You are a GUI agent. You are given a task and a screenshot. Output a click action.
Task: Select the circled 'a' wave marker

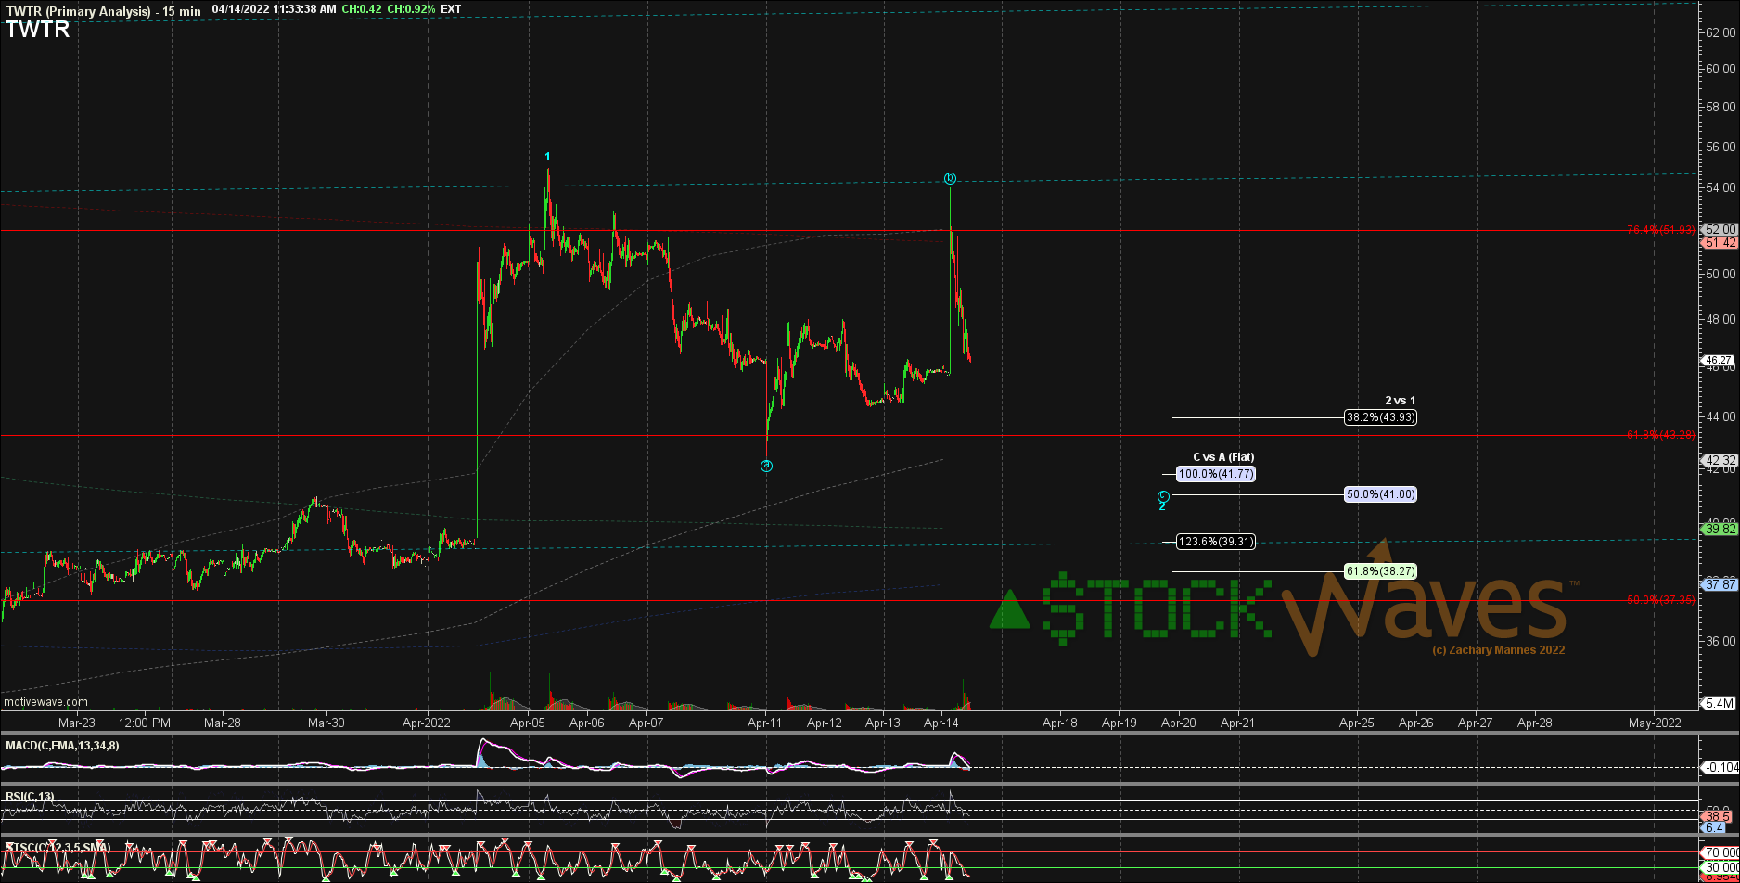point(766,466)
